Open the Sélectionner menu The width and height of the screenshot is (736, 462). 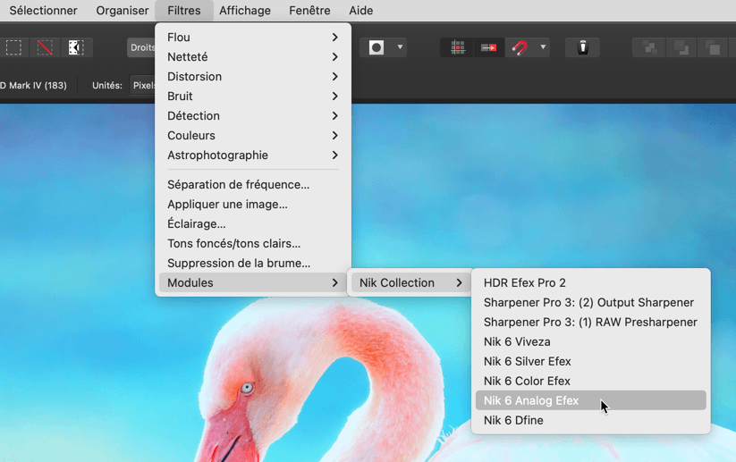43,11
